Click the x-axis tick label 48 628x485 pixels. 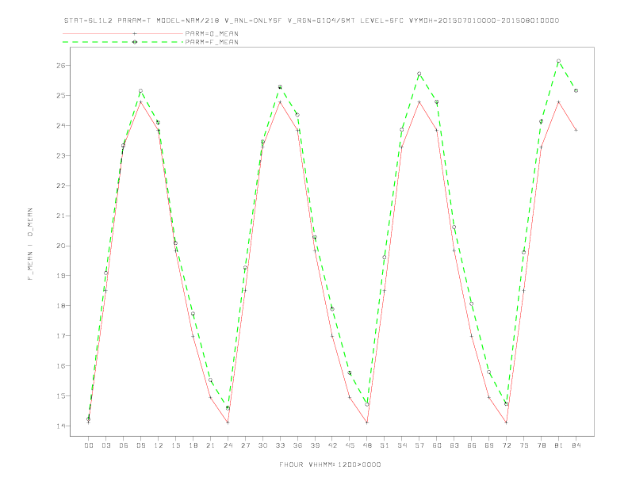pyautogui.click(x=367, y=445)
